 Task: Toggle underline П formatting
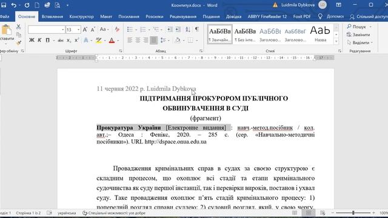click(x=47, y=40)
